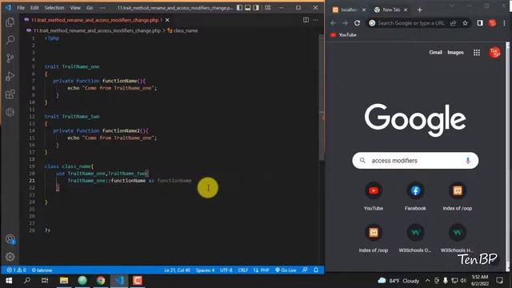Open the Source Control view
The width and height of the screenshot is (512, 288).
pos(10,58)
